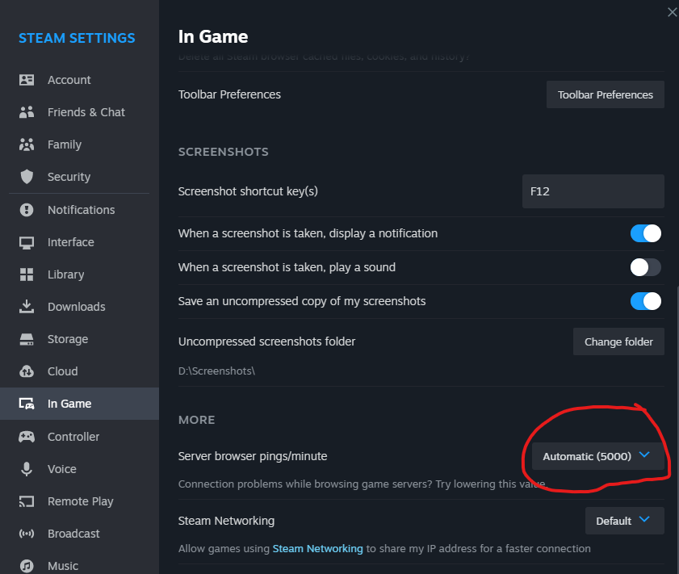This screenshot has height=574, width=679.
Task: Click the Controller gamepad icon
Action: [x=27, y=437]
